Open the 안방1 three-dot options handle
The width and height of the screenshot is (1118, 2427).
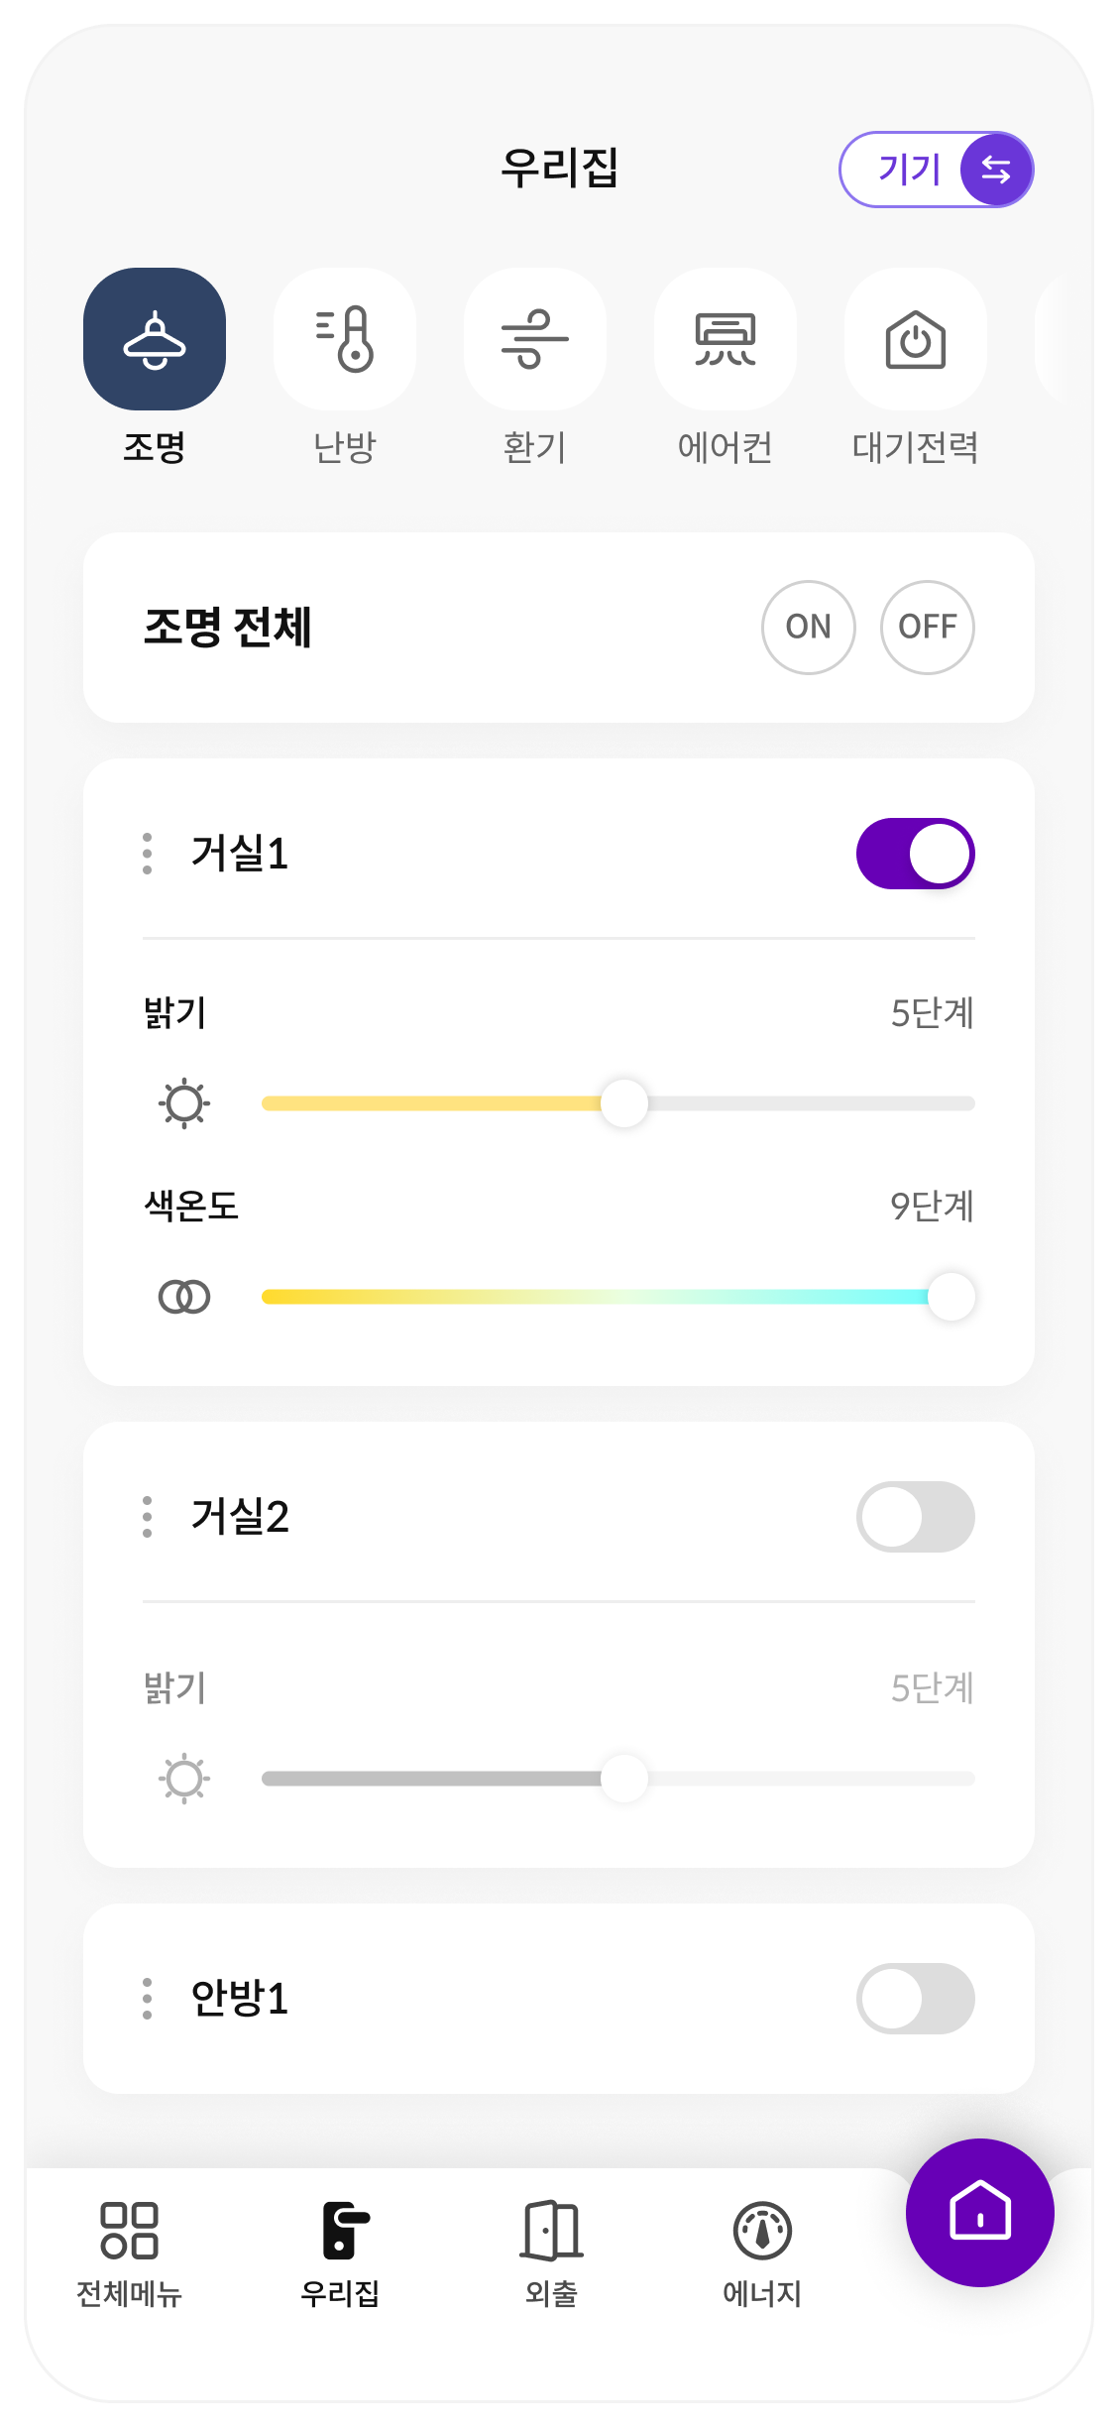pyautogui.click(x=148, y=1999)
